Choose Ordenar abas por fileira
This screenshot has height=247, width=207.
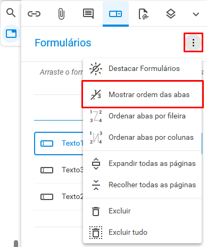(x=143, y=116)
